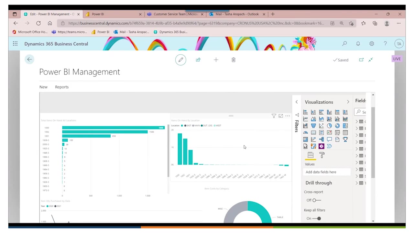Open the TA user account avatar
Viewport: 414px width, 233px height.
[x=399, y=44]
